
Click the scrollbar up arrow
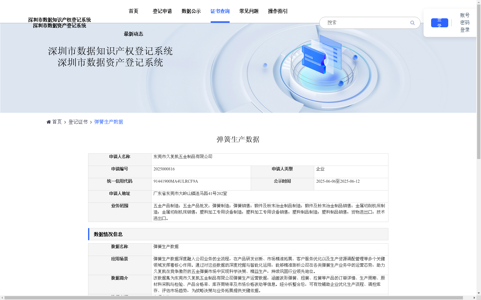pos(479,2)
